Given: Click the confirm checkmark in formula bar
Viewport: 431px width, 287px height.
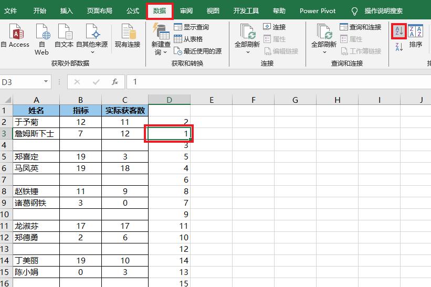Looking at the screenshot, I should pyautogui.click(x=96, y=82).
